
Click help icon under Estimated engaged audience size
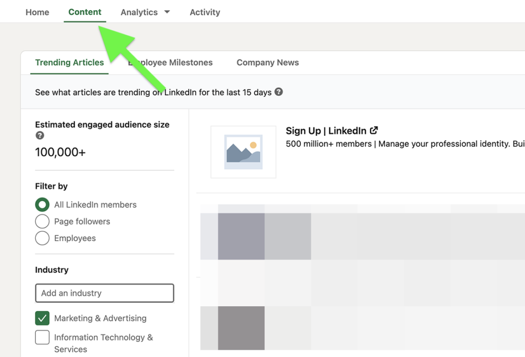point(40,135)
